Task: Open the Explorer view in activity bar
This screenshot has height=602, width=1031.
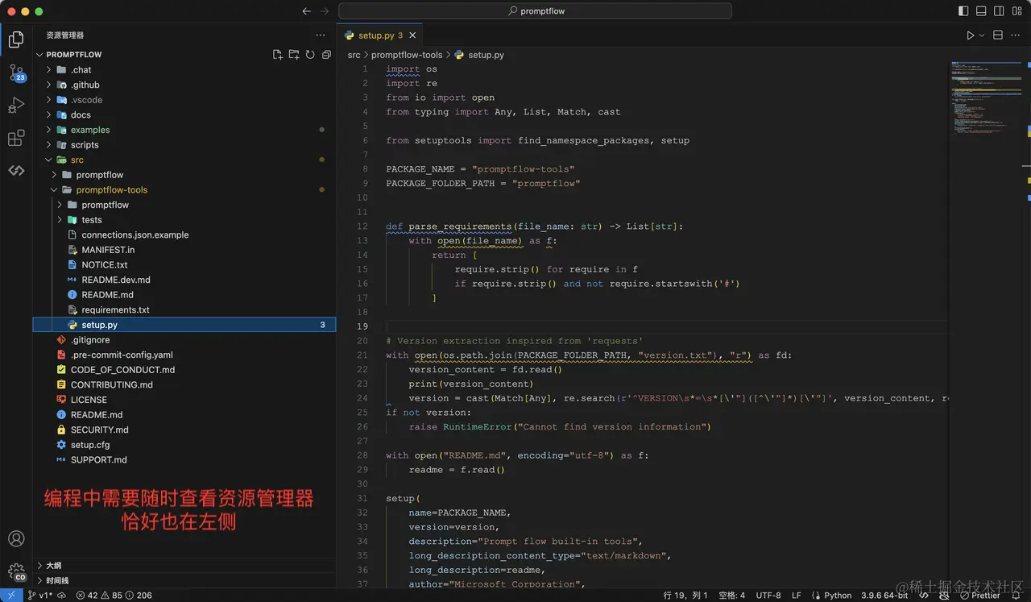Action: point(16,39)
